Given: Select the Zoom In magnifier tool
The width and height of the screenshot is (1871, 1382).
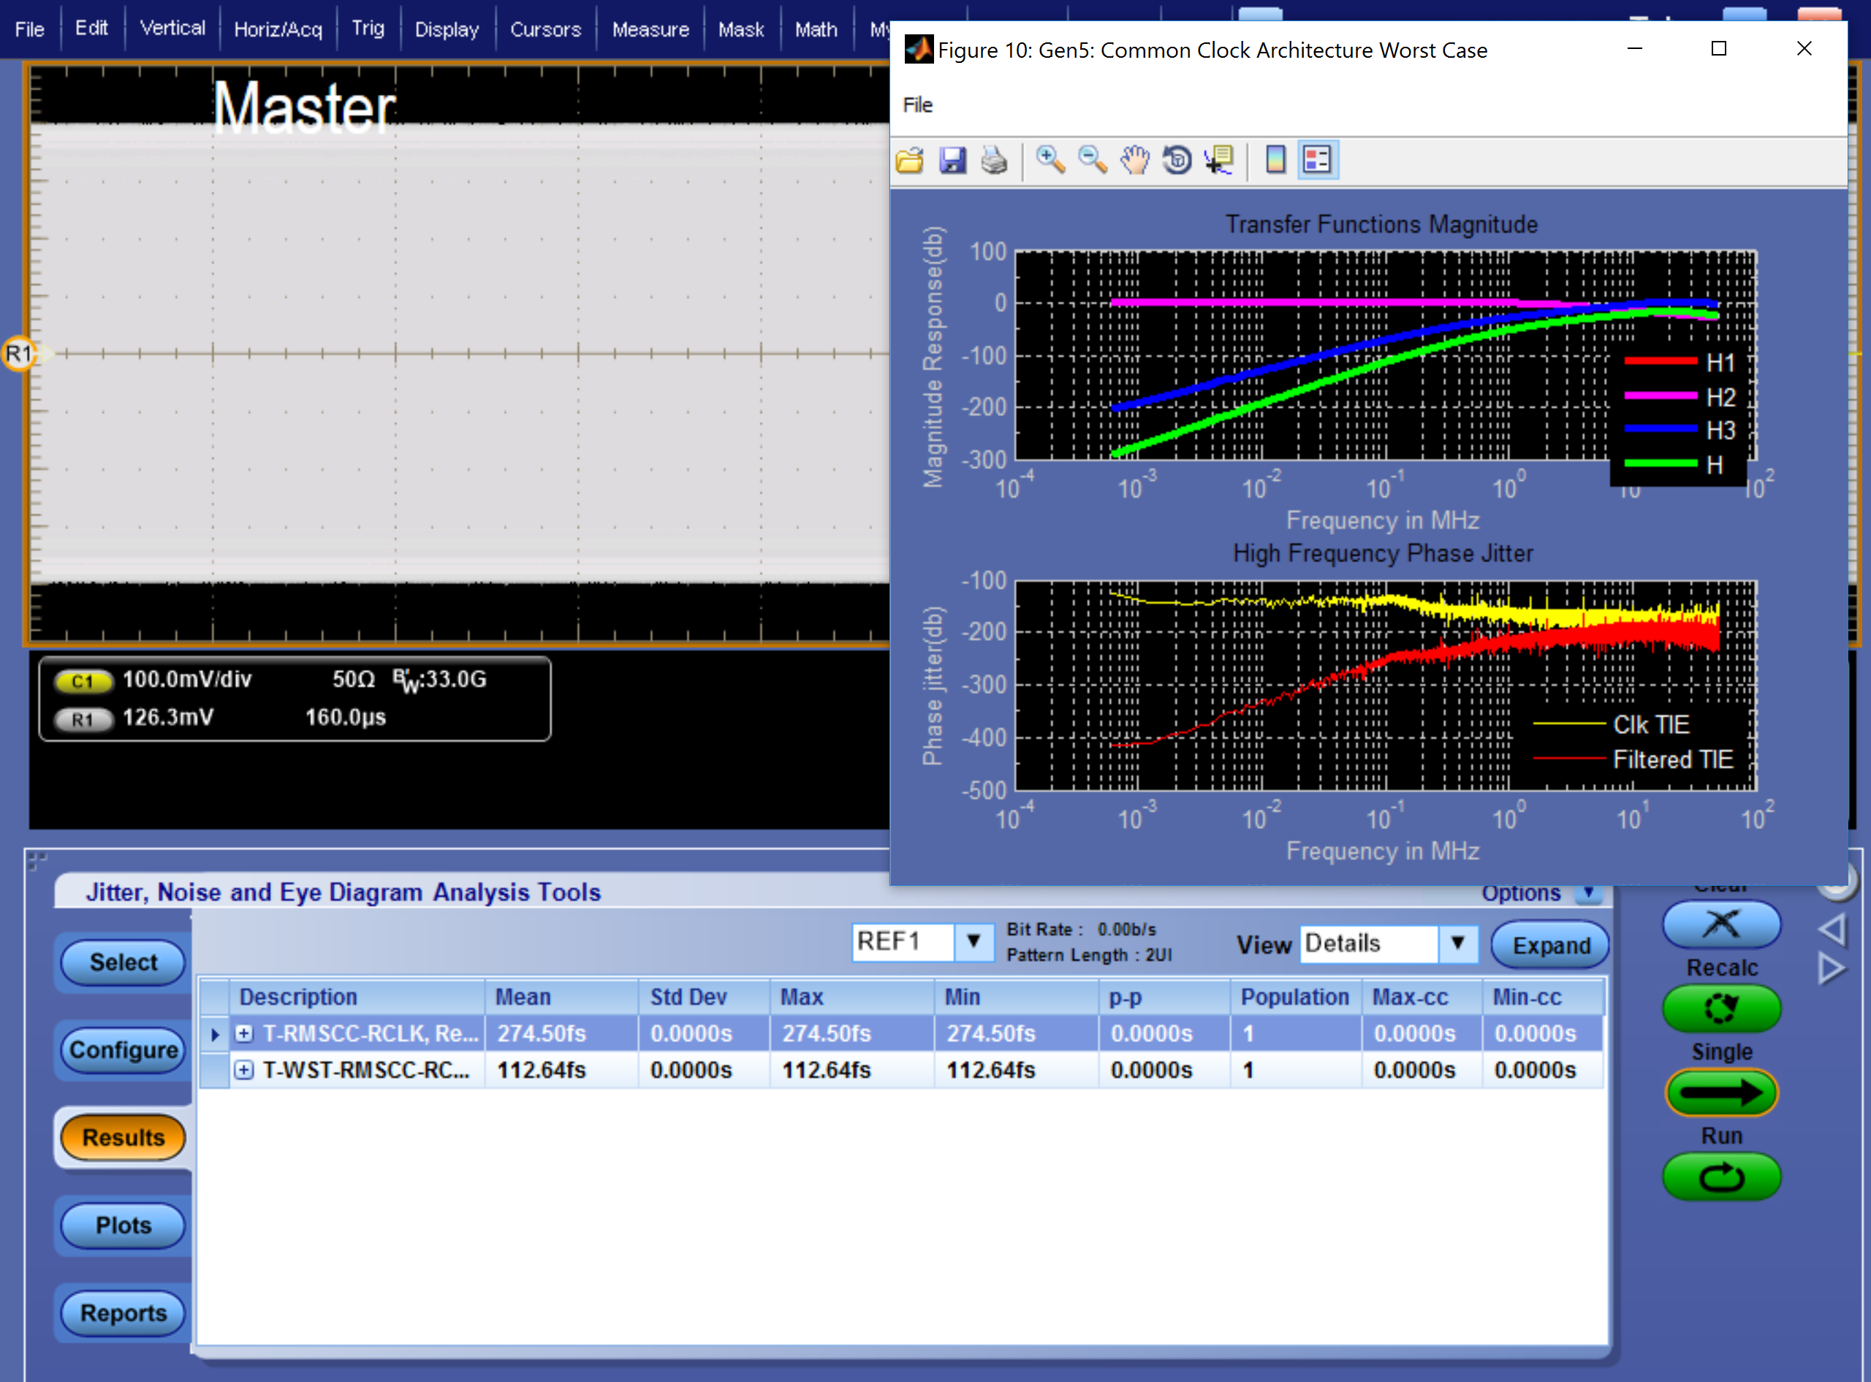Looking at the screenshot, I should point(1050,160).
